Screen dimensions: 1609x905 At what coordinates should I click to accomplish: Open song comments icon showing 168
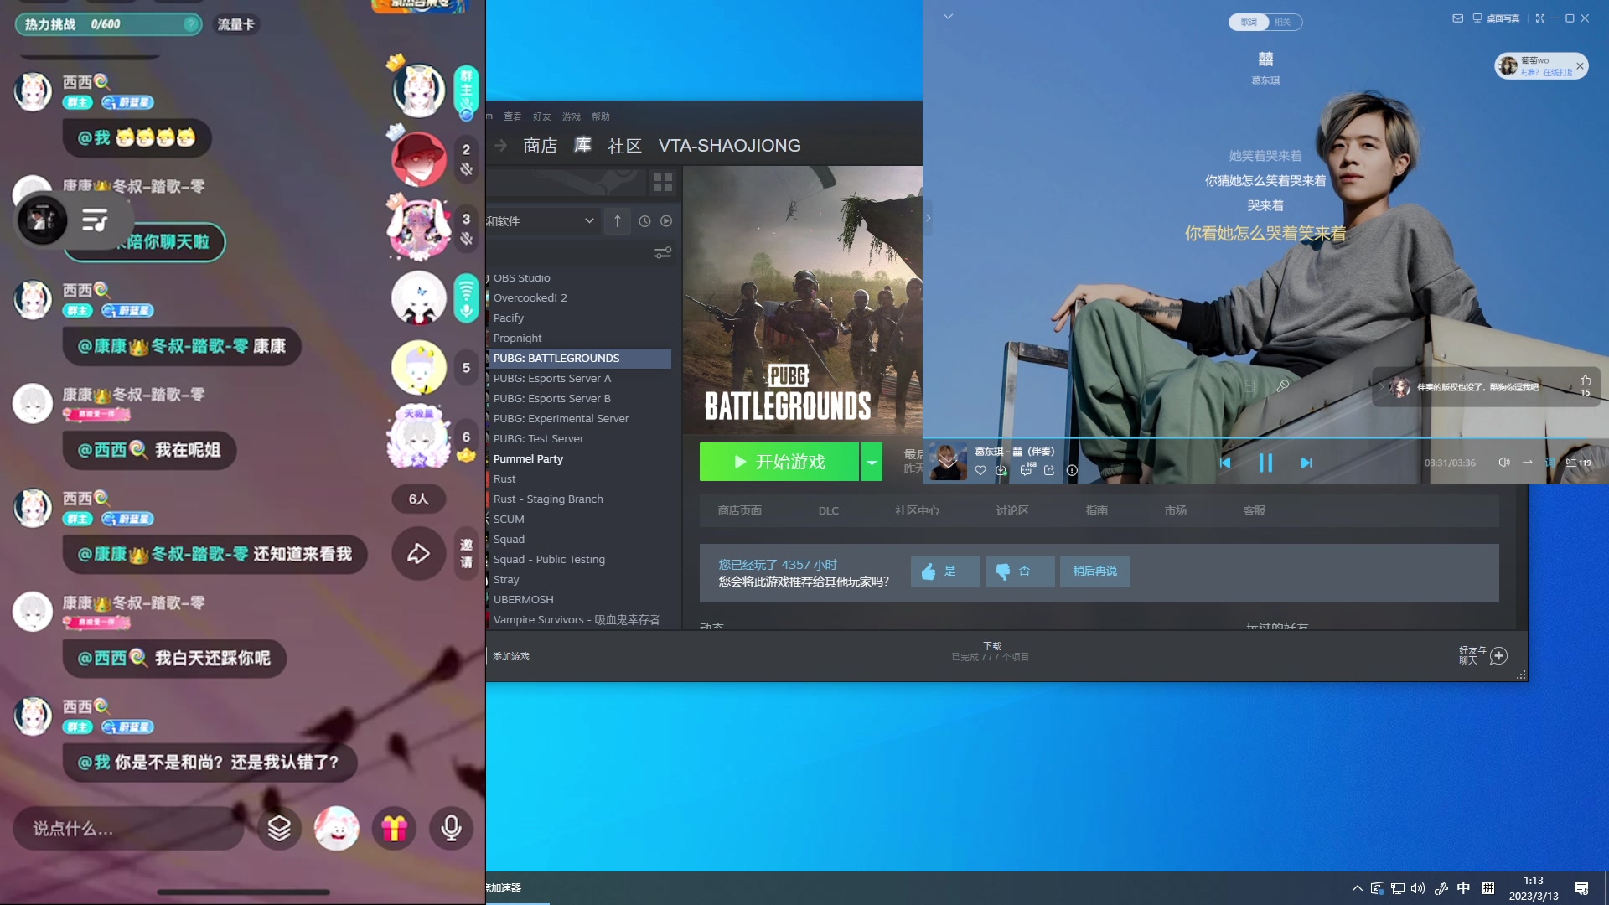[1027, 470]
